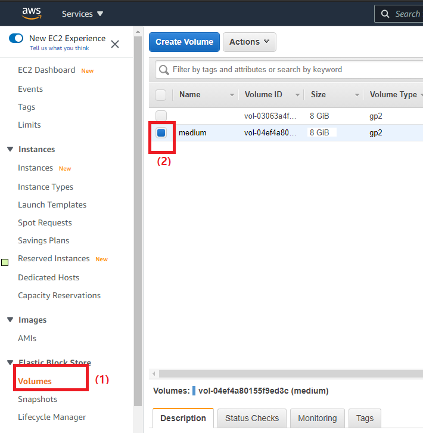This screenshot has height=433, width=423.
Task: Toggle the select-all volumes checkbox
Action: (x=161, y=95)
